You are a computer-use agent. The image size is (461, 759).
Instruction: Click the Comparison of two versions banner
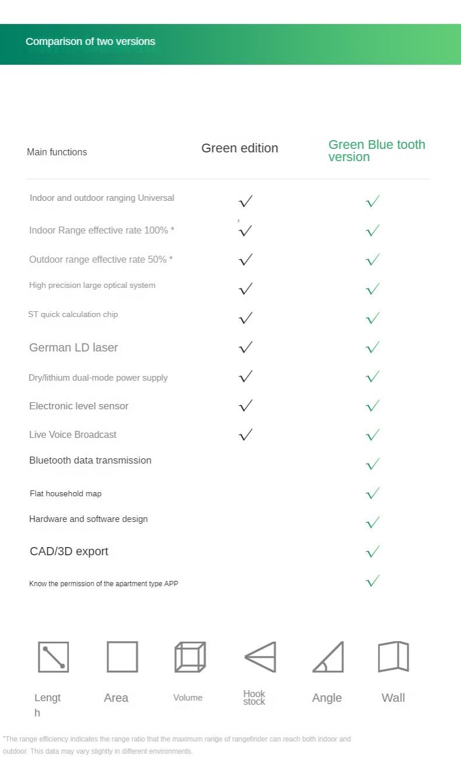91,41
